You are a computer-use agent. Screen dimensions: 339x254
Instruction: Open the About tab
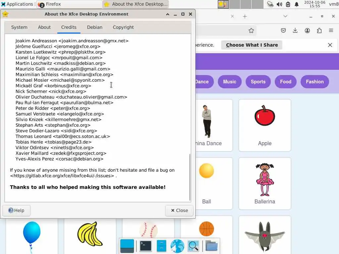pyautogui.click(x=44, y=27)
